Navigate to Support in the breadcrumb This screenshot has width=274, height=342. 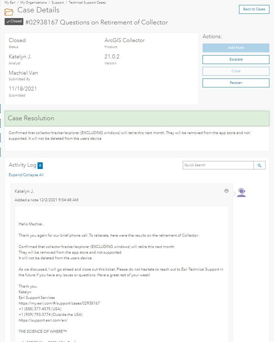pos(58,2)
